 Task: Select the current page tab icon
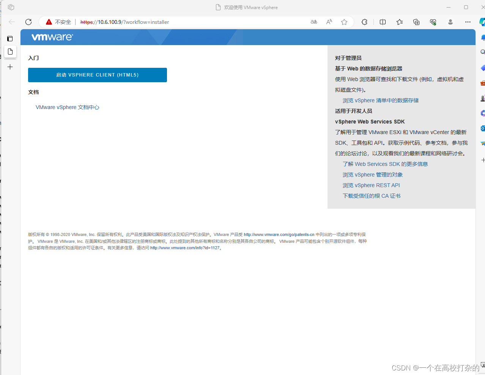click(10, 52)
